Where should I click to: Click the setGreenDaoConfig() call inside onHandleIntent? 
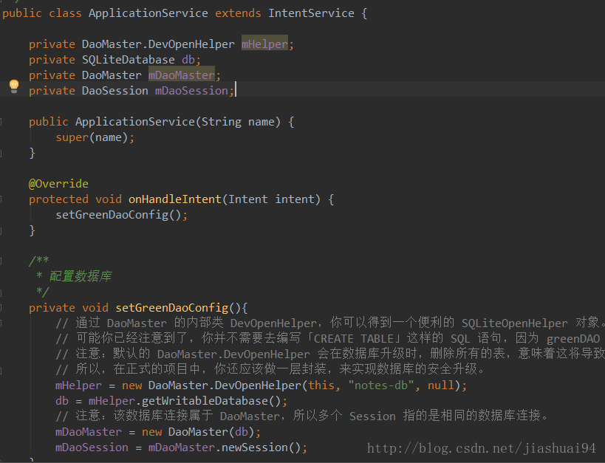point(122,215)
